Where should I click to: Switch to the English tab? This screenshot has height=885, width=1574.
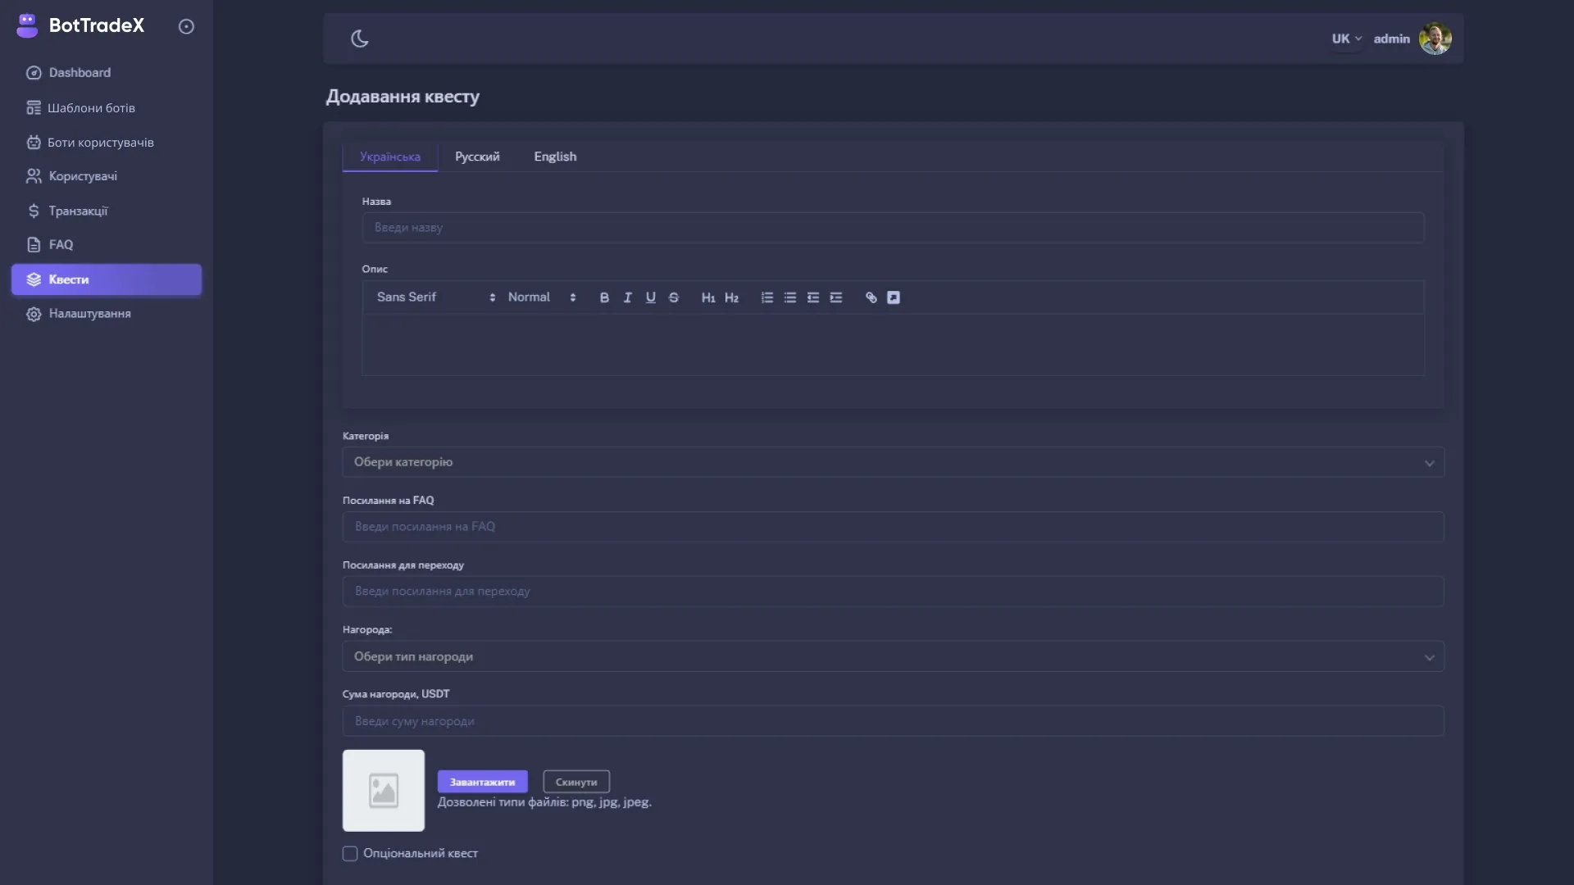click(x=555, y=157)
